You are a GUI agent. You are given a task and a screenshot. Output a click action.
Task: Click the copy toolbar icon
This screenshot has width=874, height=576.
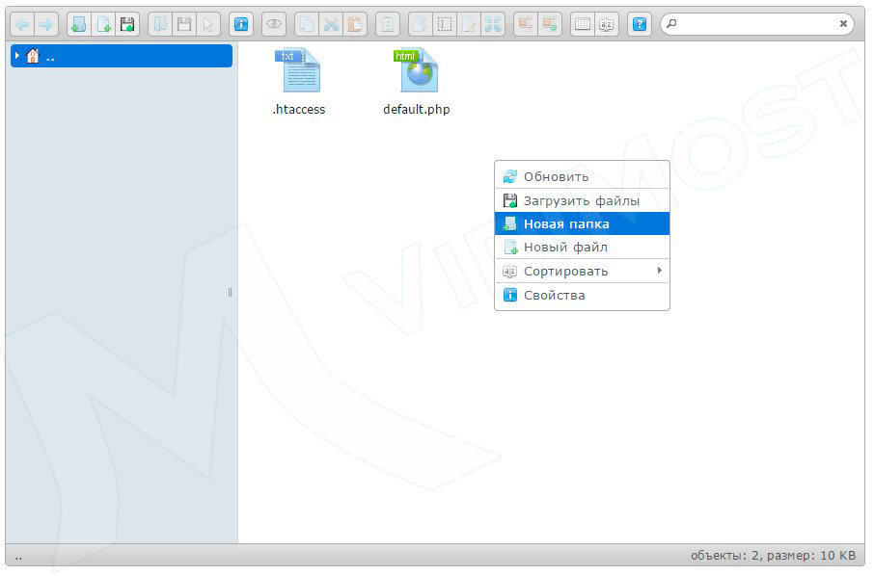coord(307,24)
